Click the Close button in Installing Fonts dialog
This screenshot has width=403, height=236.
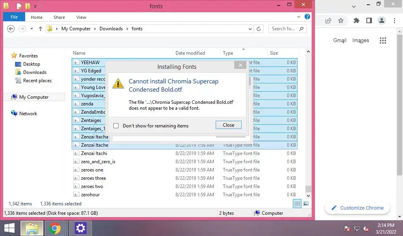[x=229, y=125]
